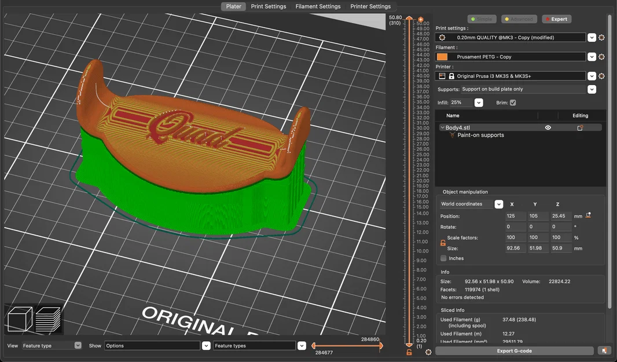Viewport: 617px width, 362px height.
Task: Click the Paint-on supports brush icon
Action: point(451,135)
